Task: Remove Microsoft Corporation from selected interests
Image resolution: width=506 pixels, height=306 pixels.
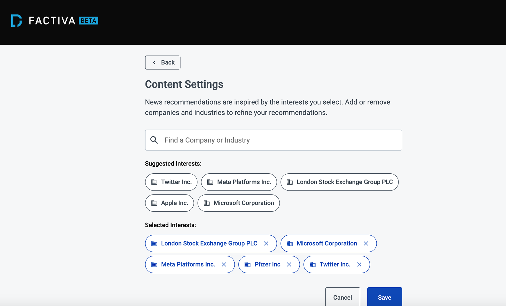Action: [366, 244]
